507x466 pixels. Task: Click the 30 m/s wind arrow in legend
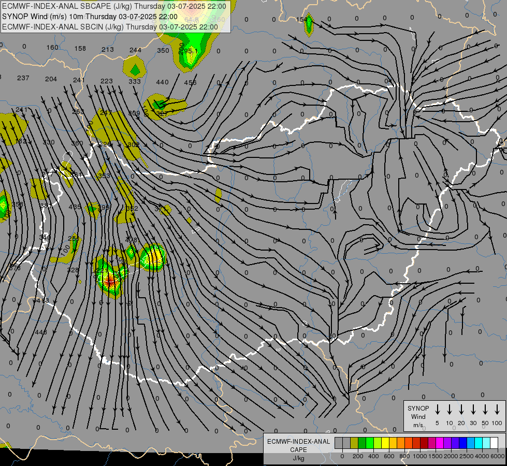coord(473,410)
